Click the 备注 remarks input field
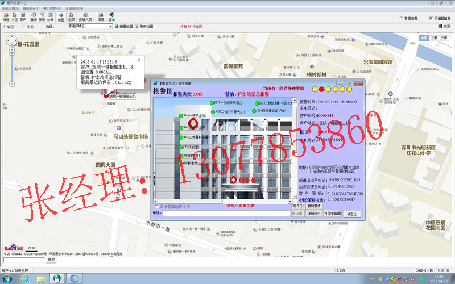 [x=227, y=214]
